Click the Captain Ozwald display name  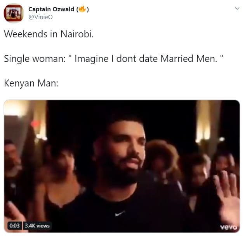pos(51,9)
